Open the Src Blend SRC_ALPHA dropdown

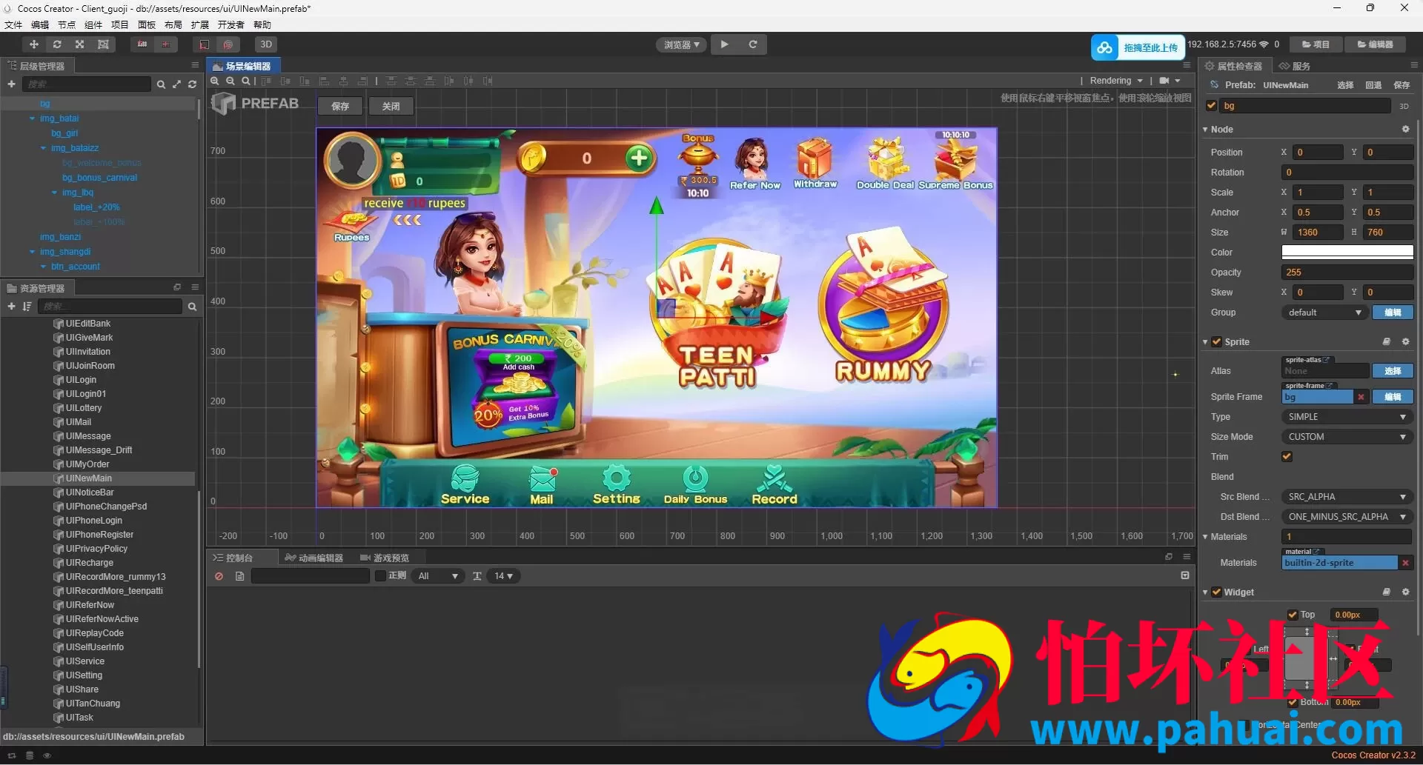[1347, 497]
